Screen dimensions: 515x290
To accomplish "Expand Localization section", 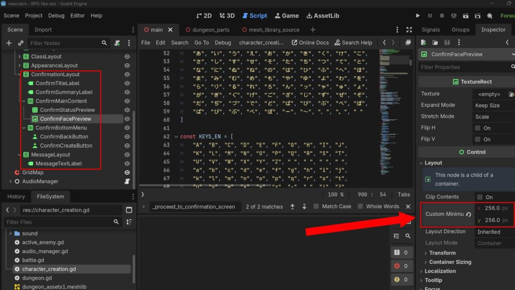I will click(440, 271).
